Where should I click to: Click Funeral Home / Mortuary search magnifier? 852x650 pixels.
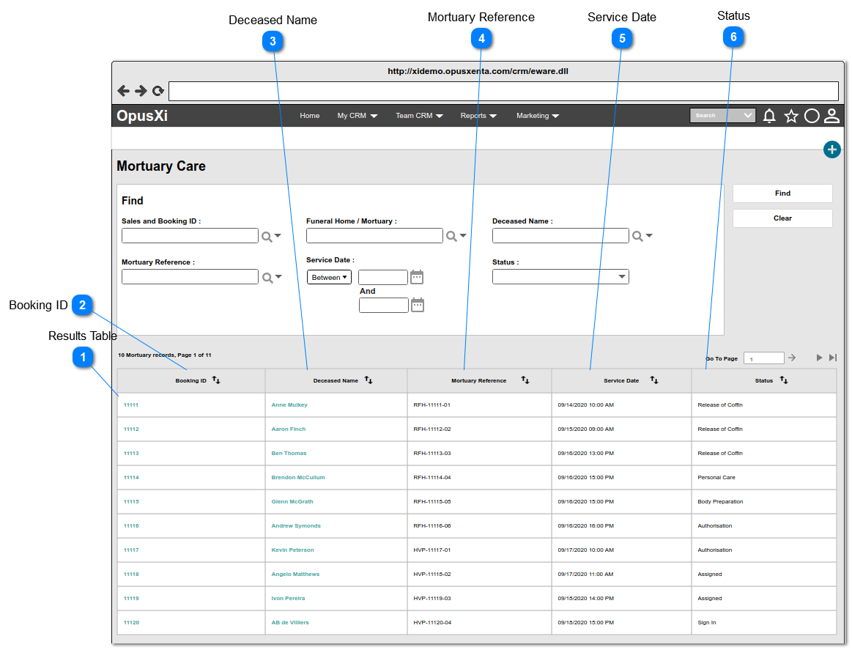[x=451, y=237]
